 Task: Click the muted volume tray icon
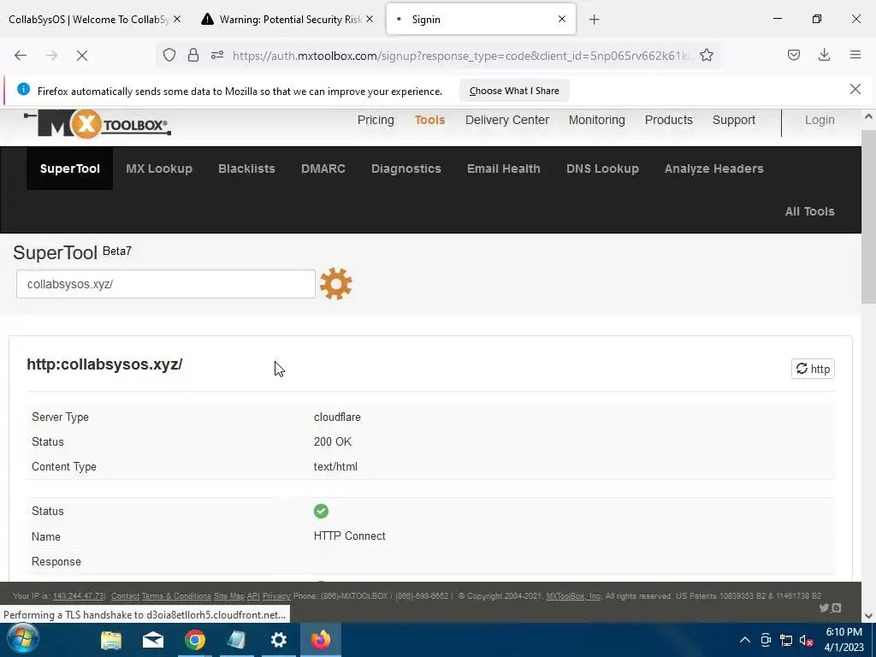pyautogui.click(x=806, y=640)
